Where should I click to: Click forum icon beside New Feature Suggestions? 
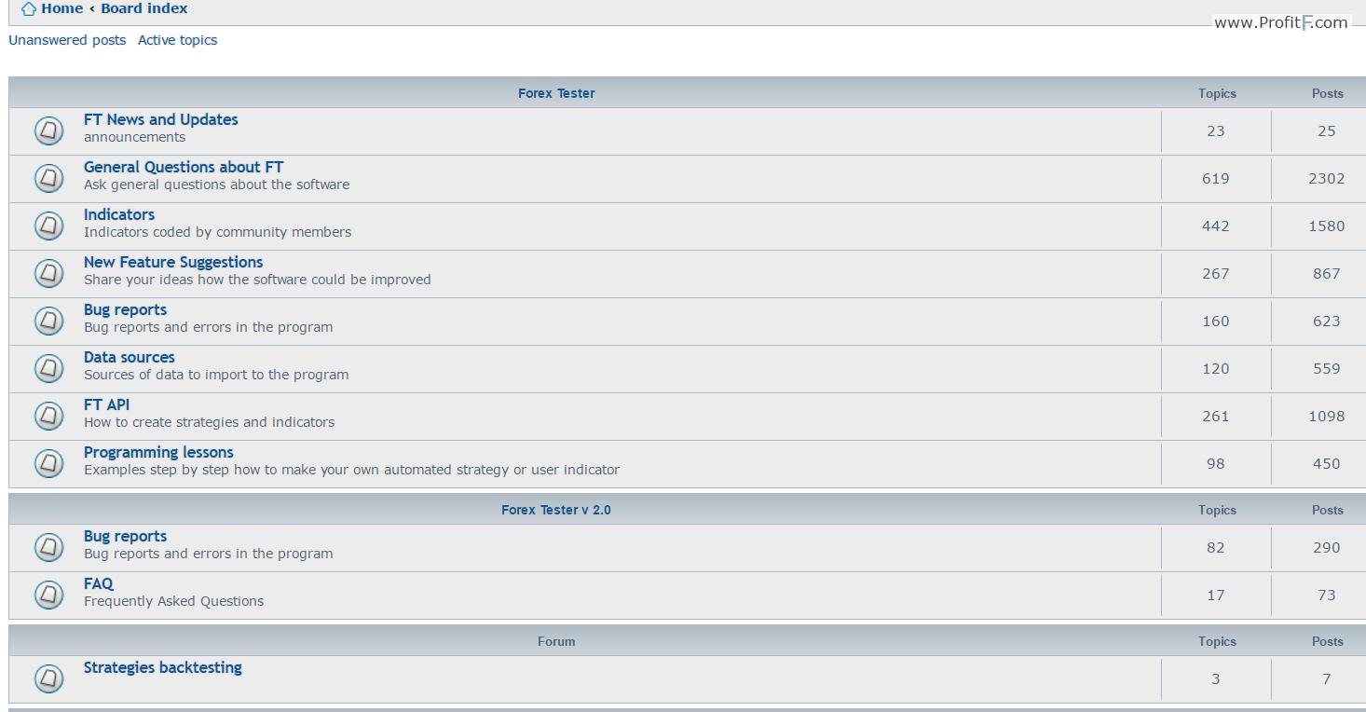pyautogui.click(x=49, y=274)
